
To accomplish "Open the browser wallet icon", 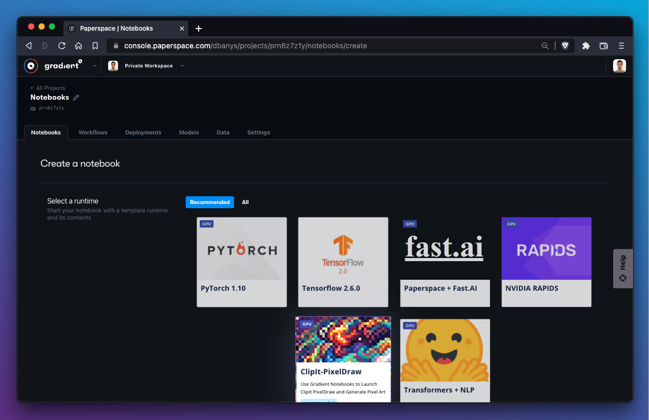I will pos(604,46).
